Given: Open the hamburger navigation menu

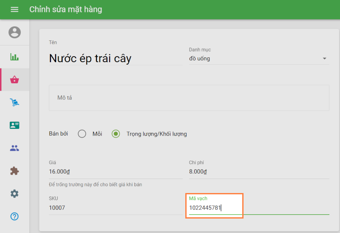Looking at the screenshot, I should (14, 9).
